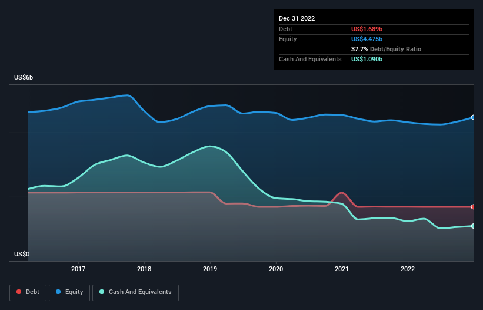483x310 pixels.
Task: Click the 2018 x-axis label
Action: coord(144,269)
